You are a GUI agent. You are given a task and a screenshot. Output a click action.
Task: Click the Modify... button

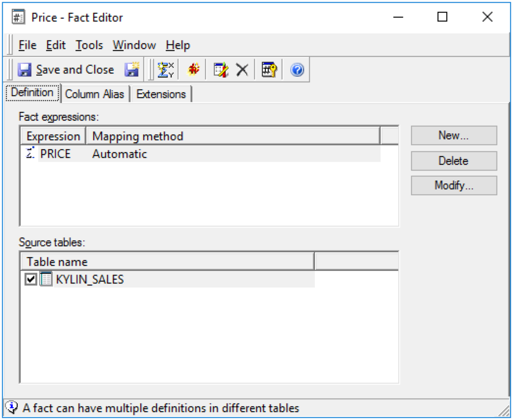coord(454,186)
